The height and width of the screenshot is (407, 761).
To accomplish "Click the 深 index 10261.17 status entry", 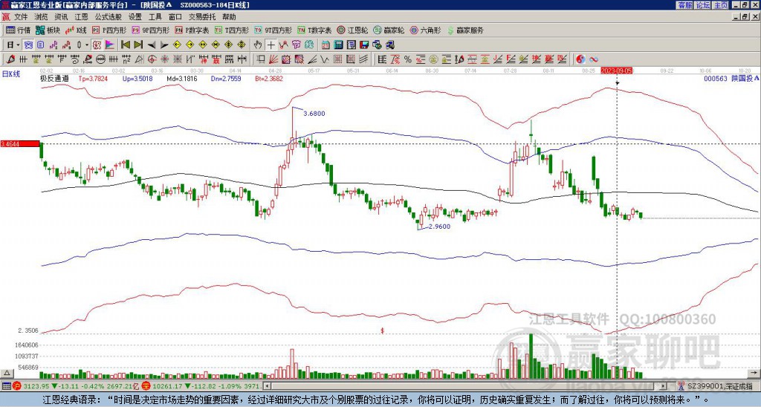I will click(x=201, y=386).
